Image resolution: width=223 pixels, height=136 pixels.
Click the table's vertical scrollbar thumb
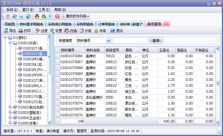click(217, 83)
